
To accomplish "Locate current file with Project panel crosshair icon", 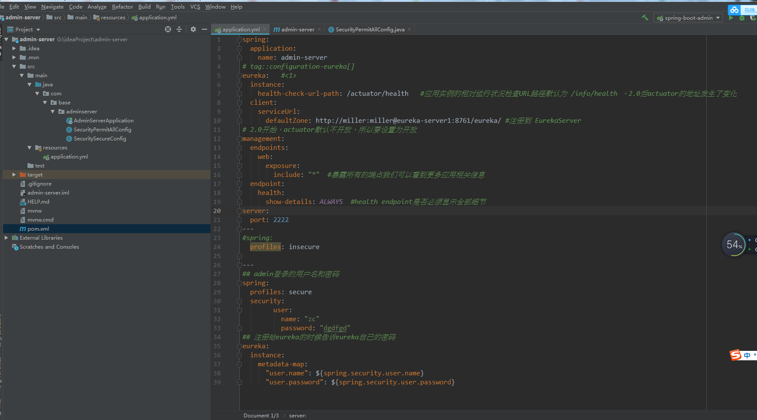I will 167,29.
